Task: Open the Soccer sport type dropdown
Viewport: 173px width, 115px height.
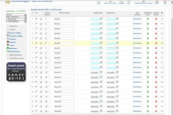Action: [x=16, y=15]
